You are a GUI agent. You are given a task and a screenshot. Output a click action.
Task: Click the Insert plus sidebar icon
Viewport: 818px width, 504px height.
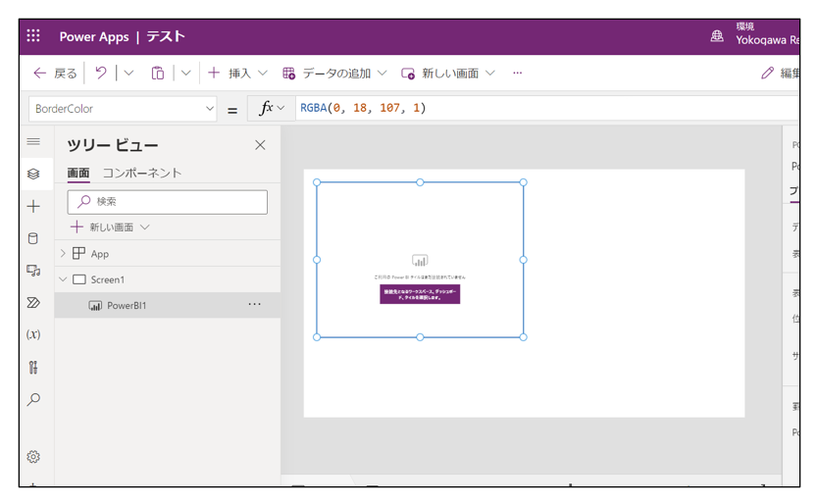click(x=33, y=206)
